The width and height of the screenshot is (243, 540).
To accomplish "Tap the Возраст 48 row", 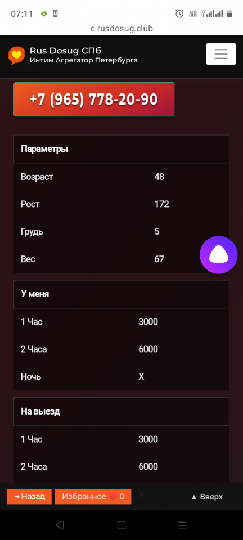I will click(121, 177).
